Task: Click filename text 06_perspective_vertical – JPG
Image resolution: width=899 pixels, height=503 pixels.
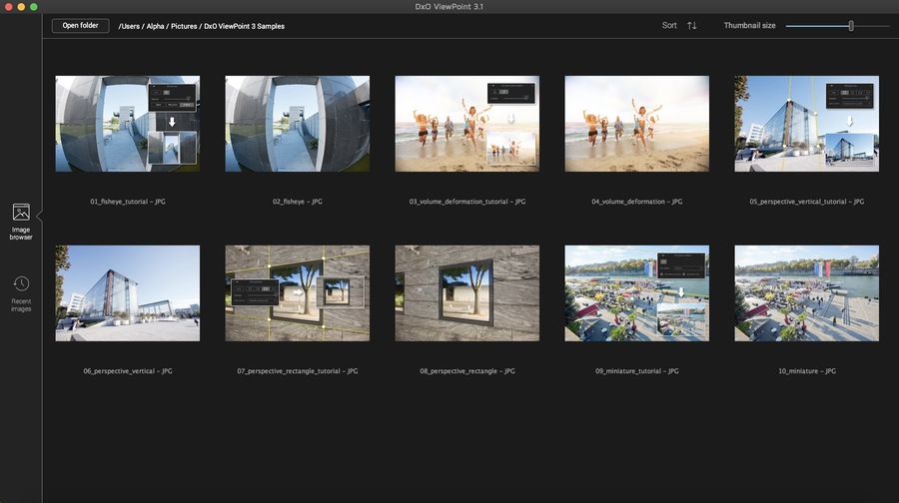Action: [128, 371]
